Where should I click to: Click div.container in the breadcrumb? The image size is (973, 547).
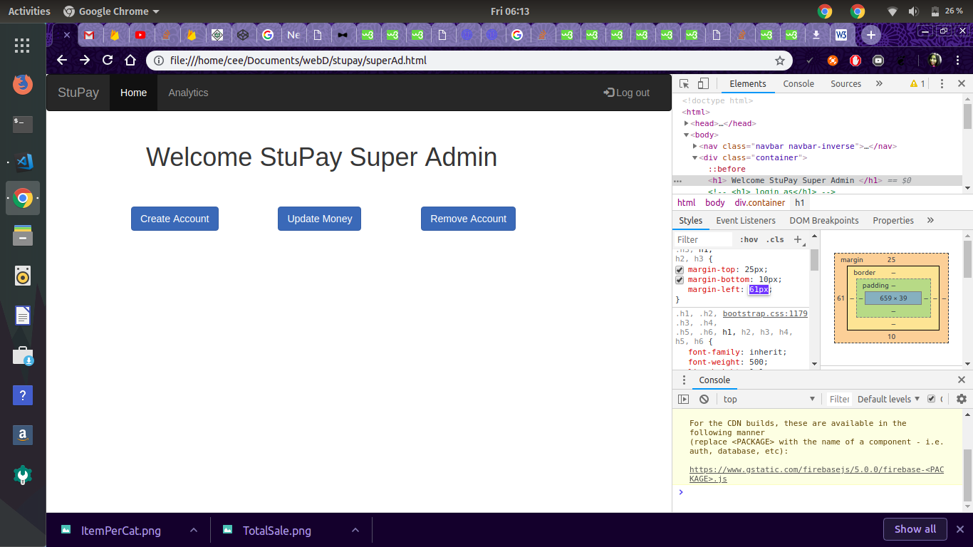pyautogui.click(x=759, y=203)
